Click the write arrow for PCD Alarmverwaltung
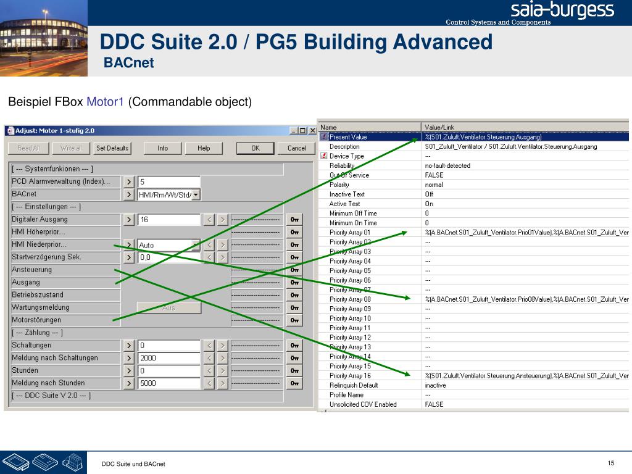Screen dimensions: 632x474 tap(129, 182)
